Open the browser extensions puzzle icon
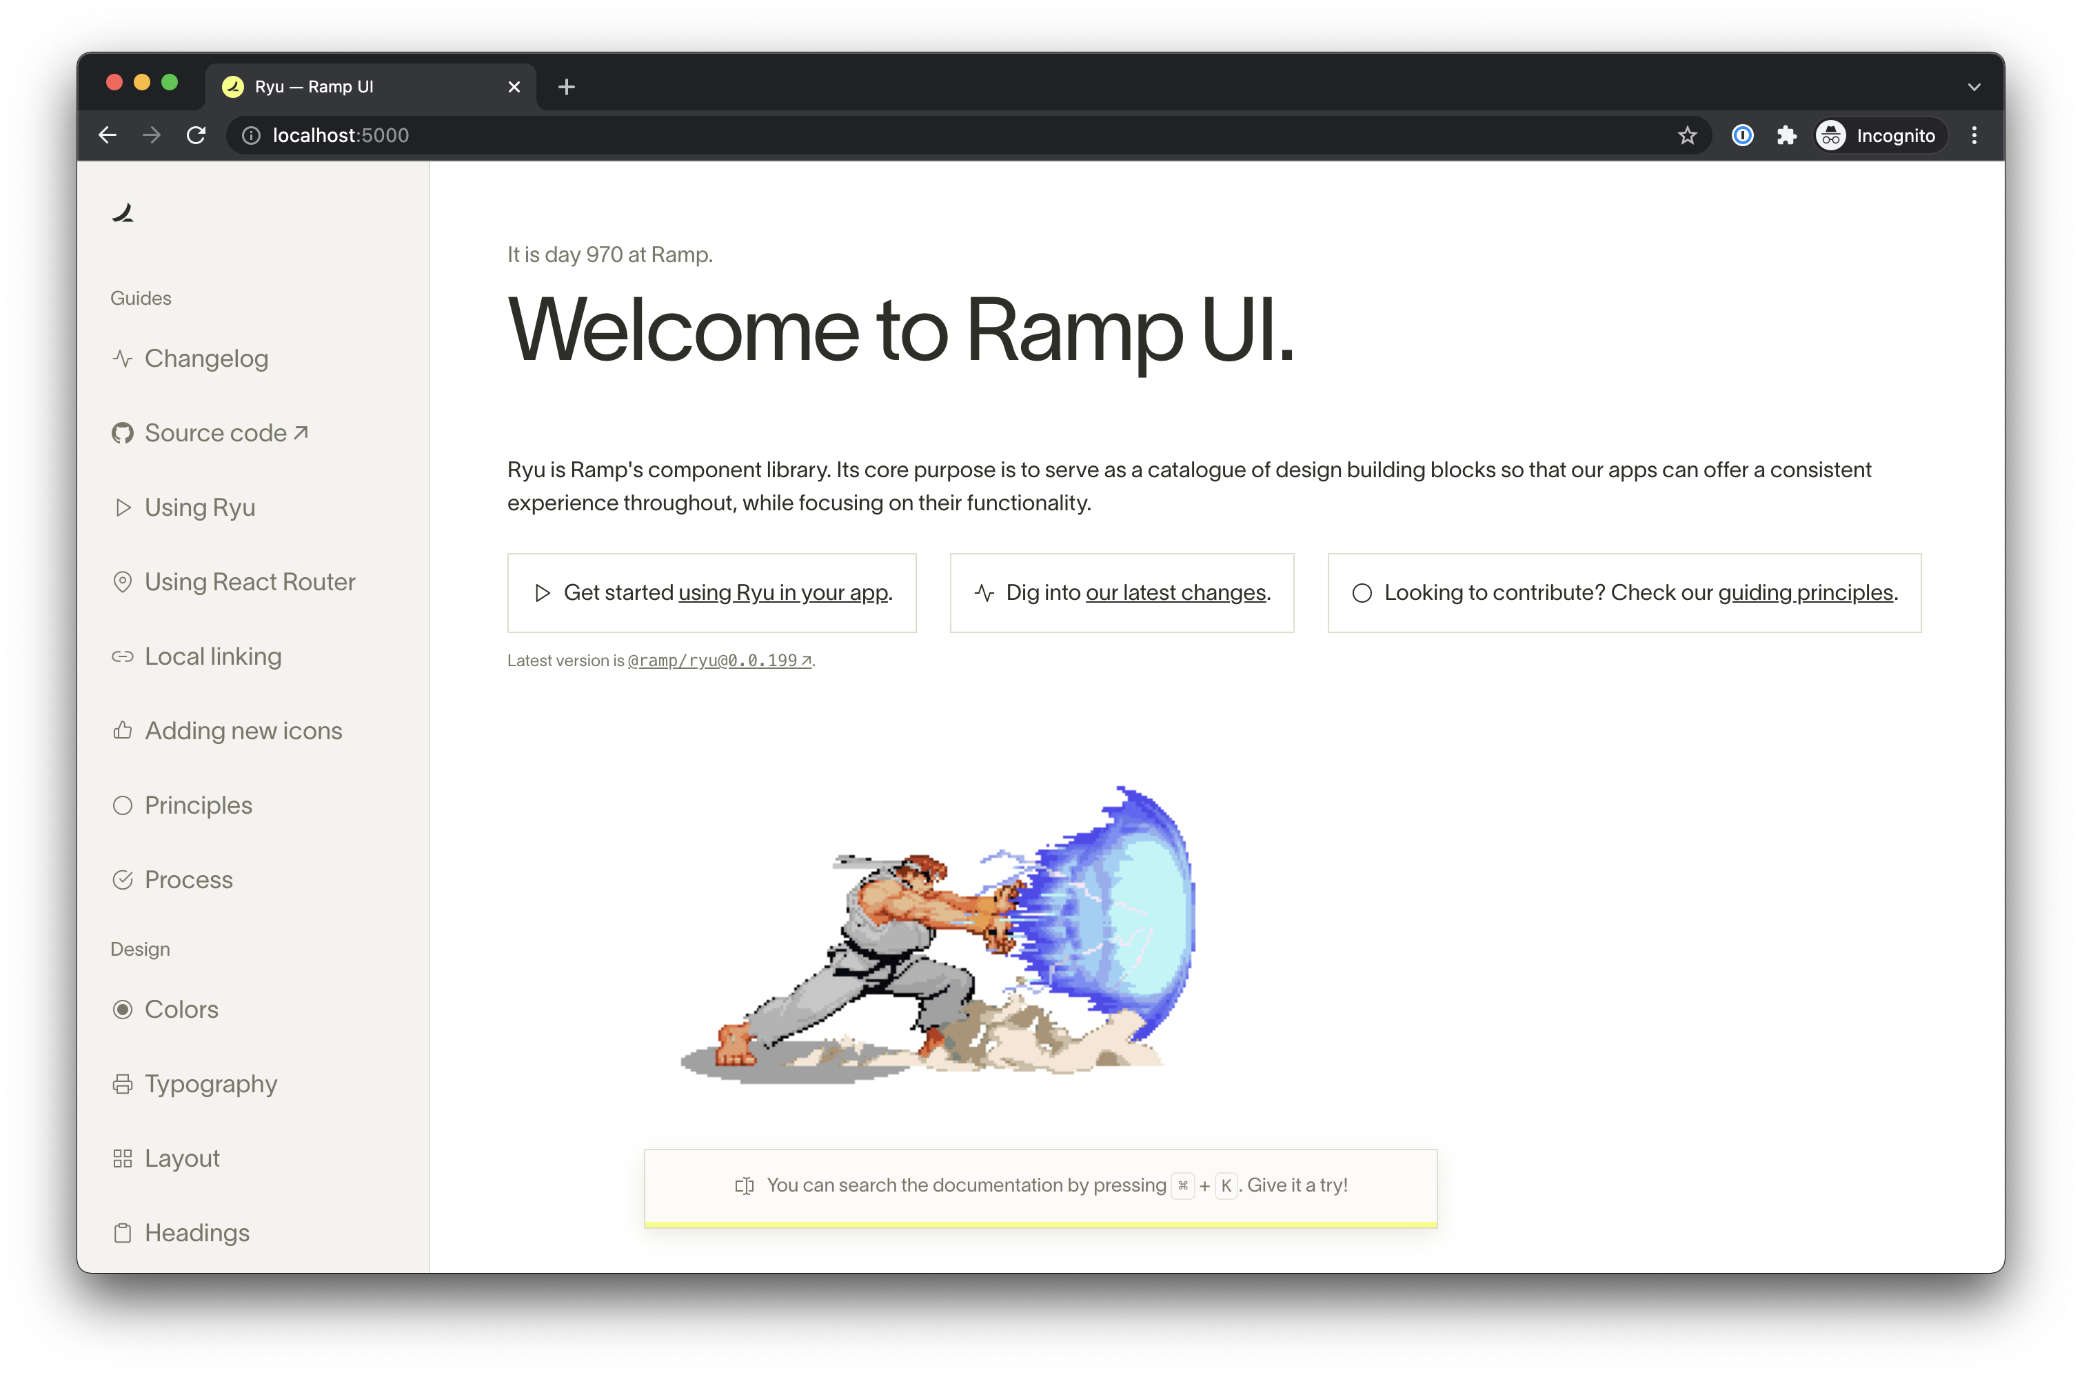The height and width of the screenshot is (1375, 2082). click(x=1786, y=135)
